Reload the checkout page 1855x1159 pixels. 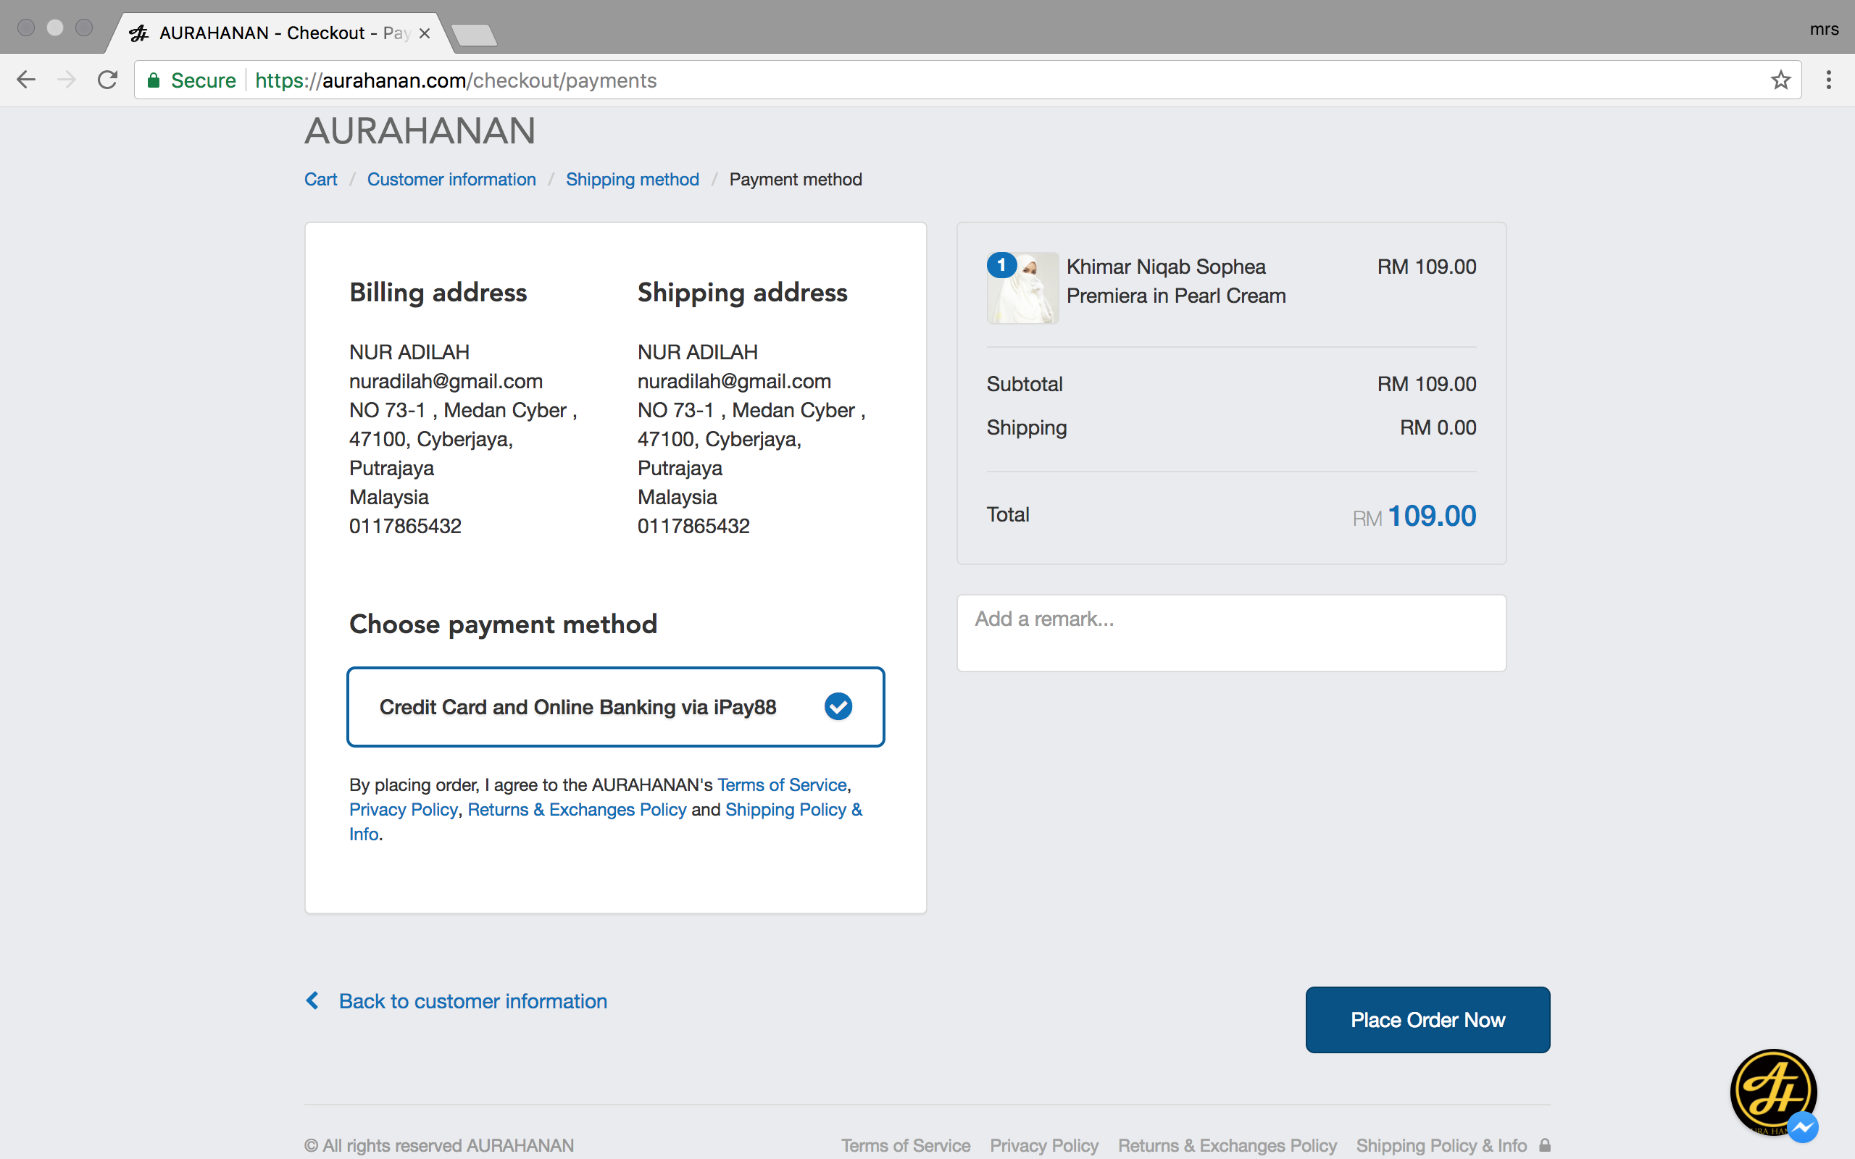pos(108,80)
